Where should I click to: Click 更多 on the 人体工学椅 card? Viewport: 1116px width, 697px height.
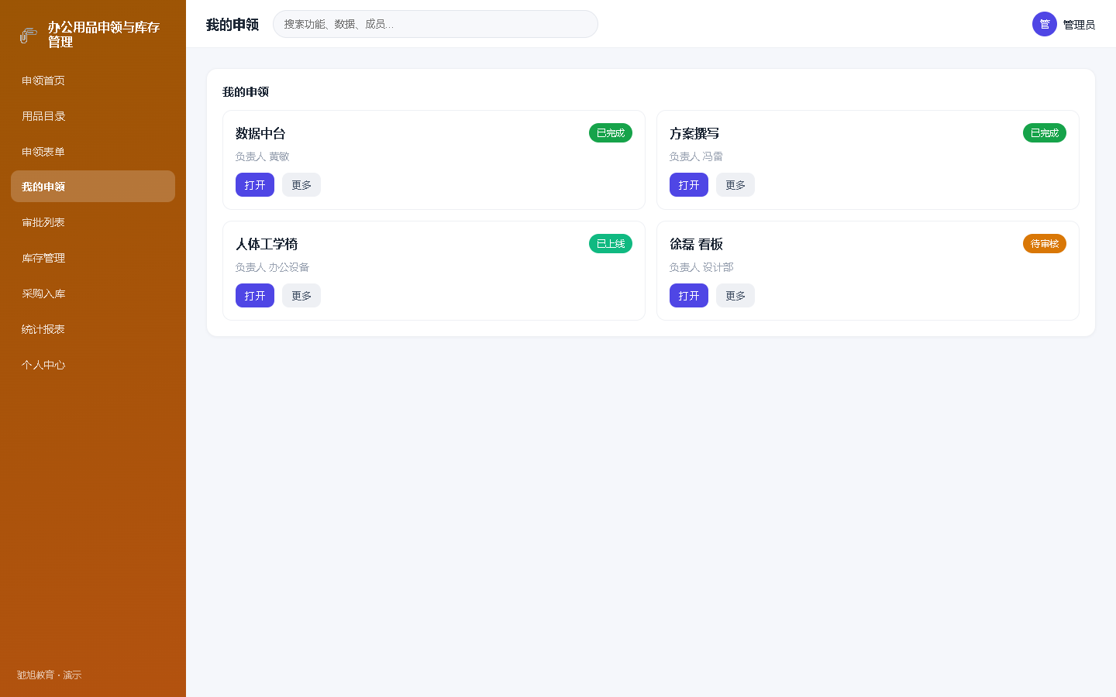[301, 296]
